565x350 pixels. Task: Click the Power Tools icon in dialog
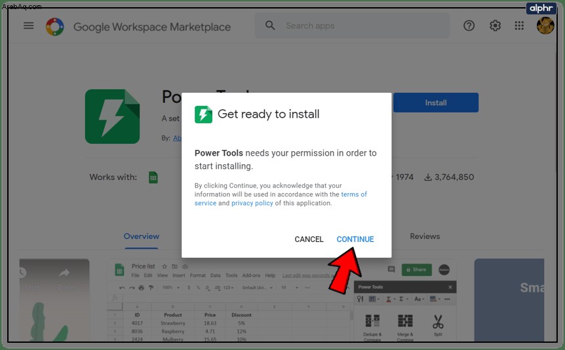point(204,114)
